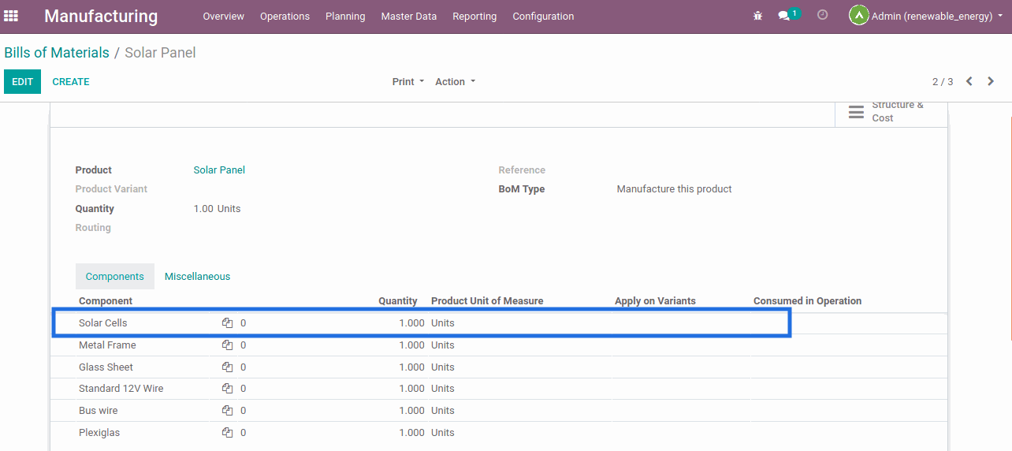Open the Master Data menu
The height and width of the screenshot is (451, 1012).
(408, 17)
